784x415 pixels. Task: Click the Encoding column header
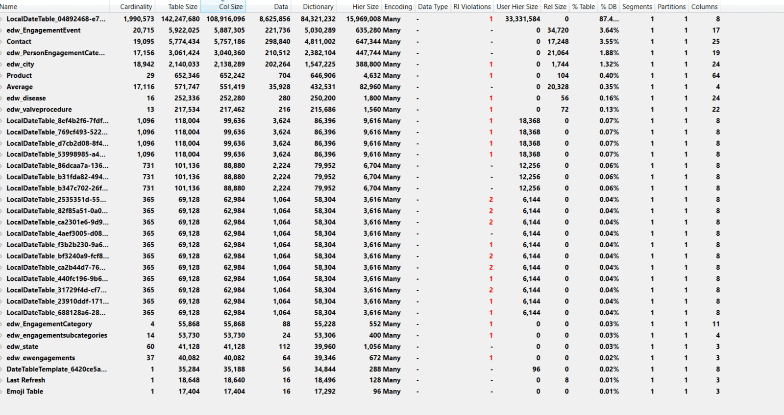tap(398, 7)
